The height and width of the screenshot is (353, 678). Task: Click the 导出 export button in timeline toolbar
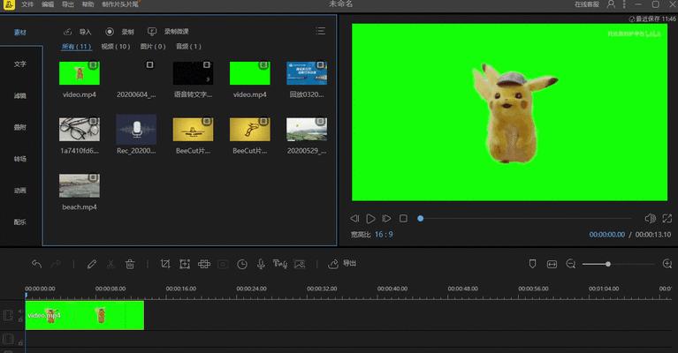[341, 263]
